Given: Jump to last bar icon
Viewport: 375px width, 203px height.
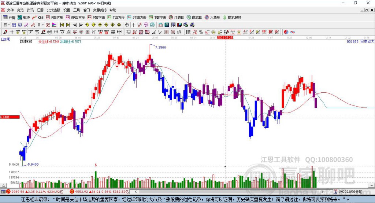Looking at the screenshot, I should pos(68,25).
